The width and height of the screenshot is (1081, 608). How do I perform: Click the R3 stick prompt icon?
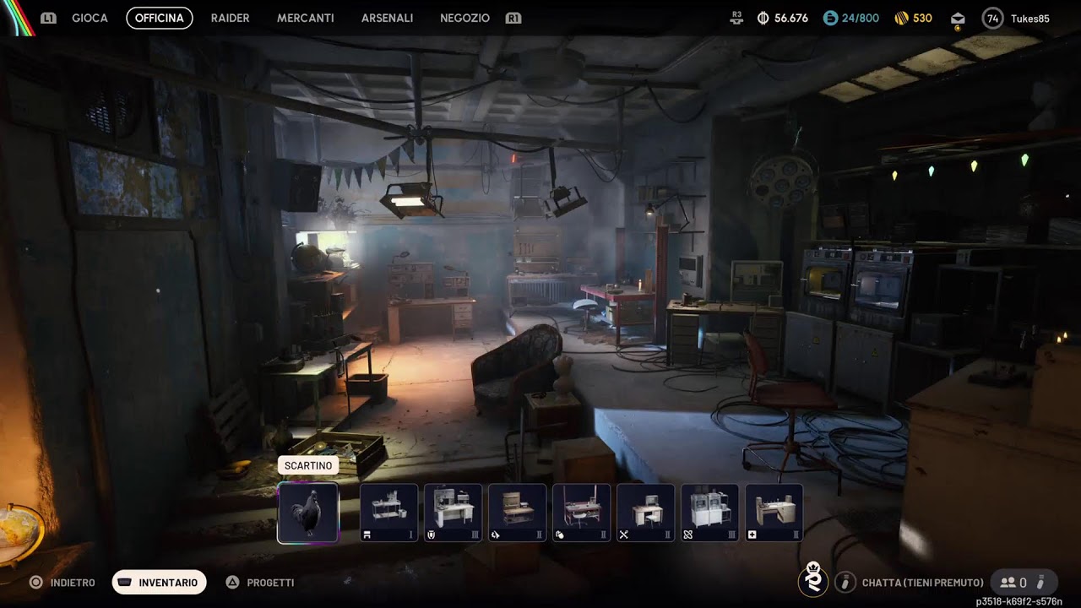click(x=736, y=18)
